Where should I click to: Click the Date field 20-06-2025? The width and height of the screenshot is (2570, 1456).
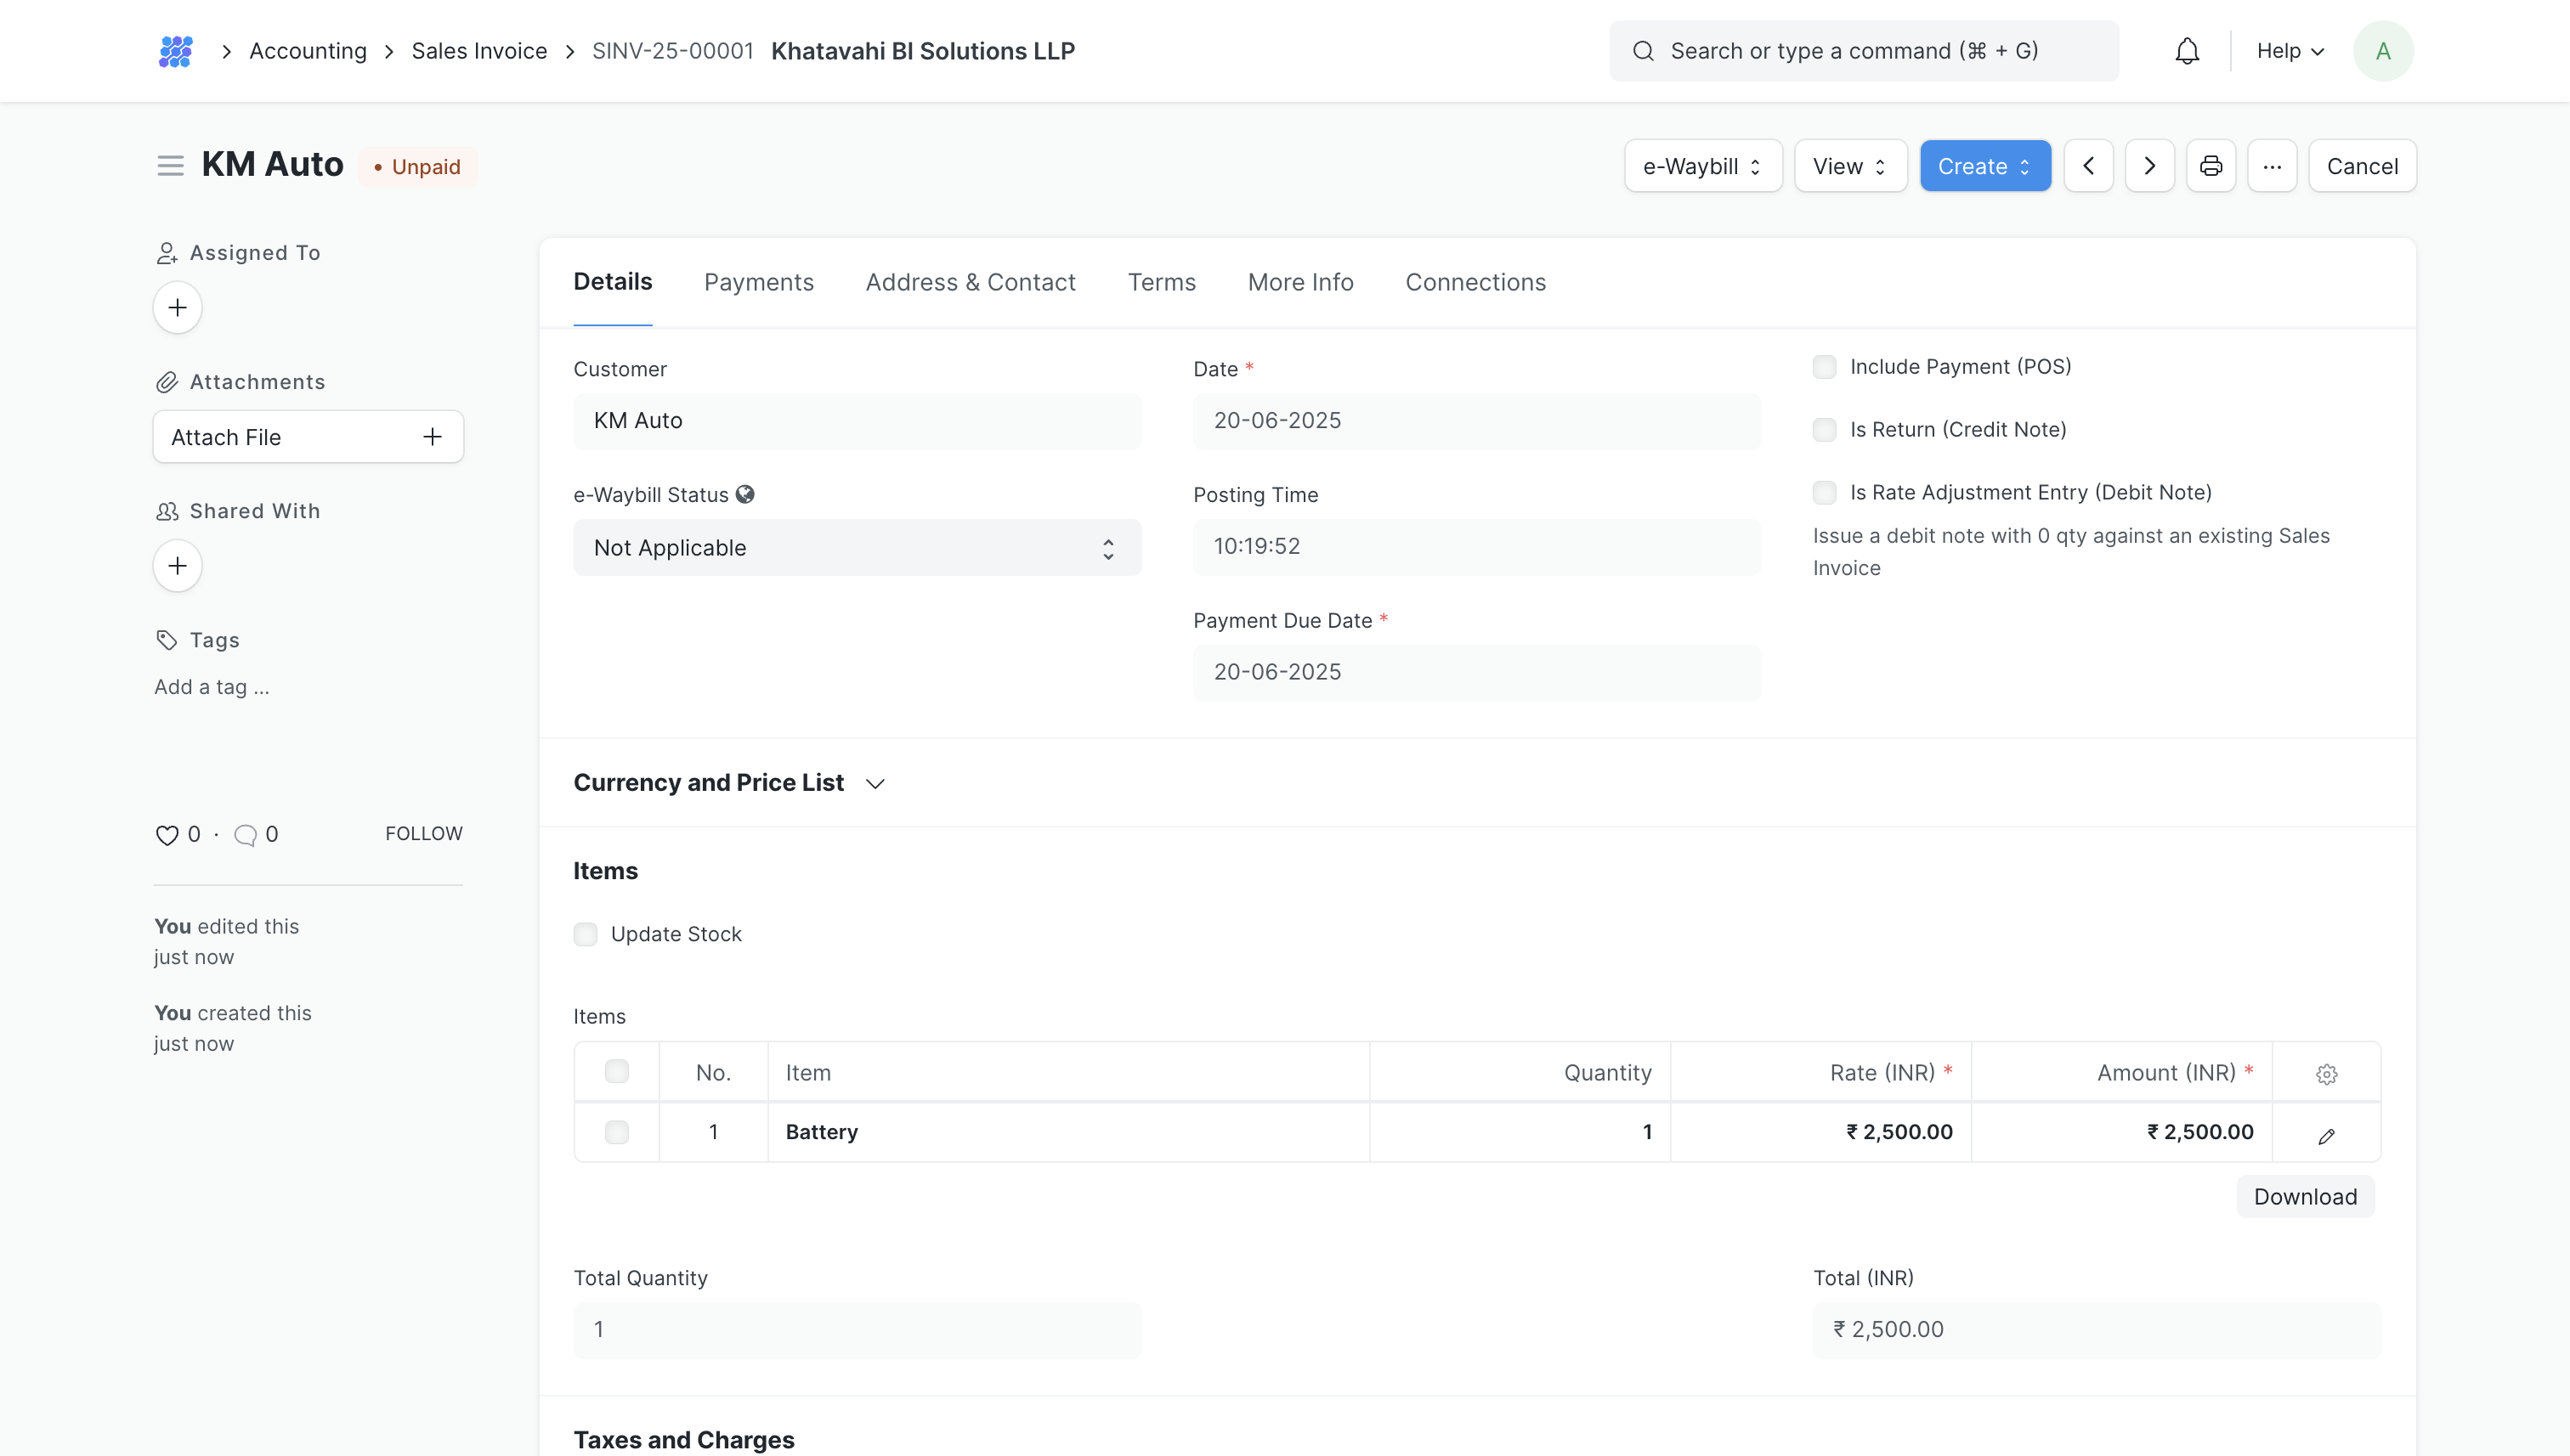tap(1476, 421)
